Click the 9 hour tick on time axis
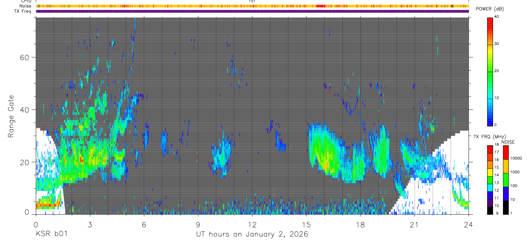527x243 pixels. pos(198,225)
